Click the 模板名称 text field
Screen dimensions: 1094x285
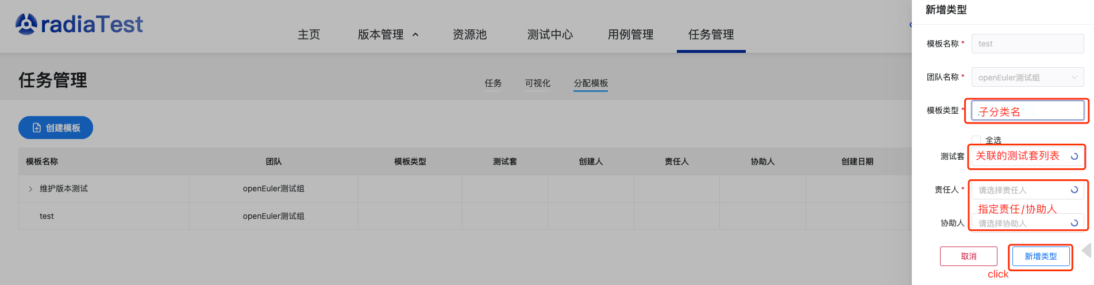pyautogui.click(x=1027, y=44)
